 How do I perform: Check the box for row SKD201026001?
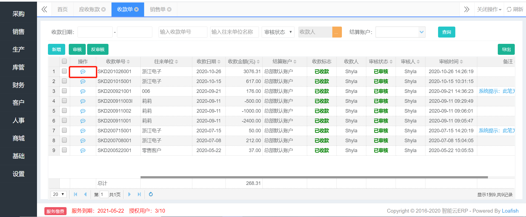click(64, 71)
